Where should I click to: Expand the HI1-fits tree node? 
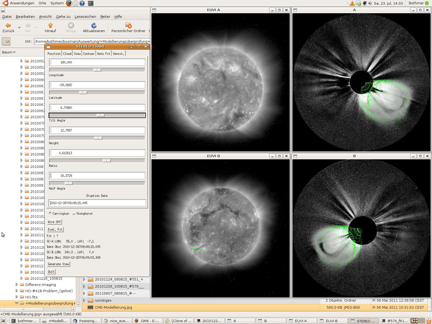(x=17, y=297)
